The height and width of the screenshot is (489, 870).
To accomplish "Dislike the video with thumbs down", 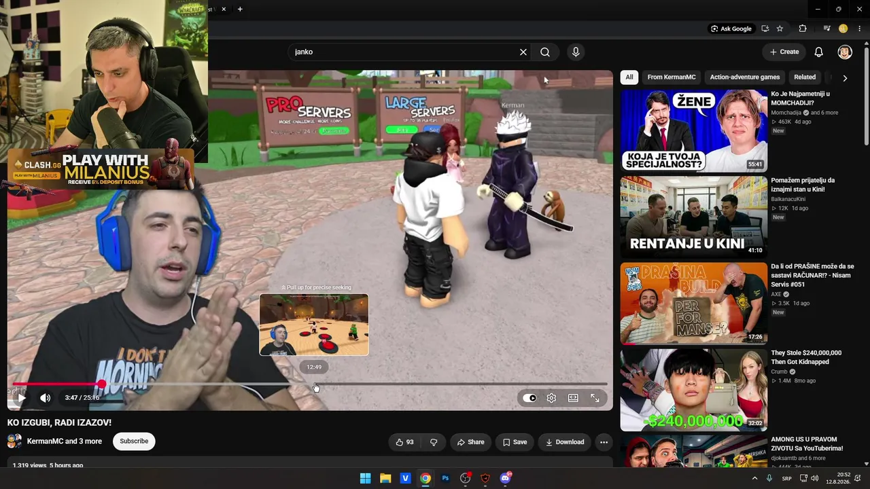I will 434,442.
